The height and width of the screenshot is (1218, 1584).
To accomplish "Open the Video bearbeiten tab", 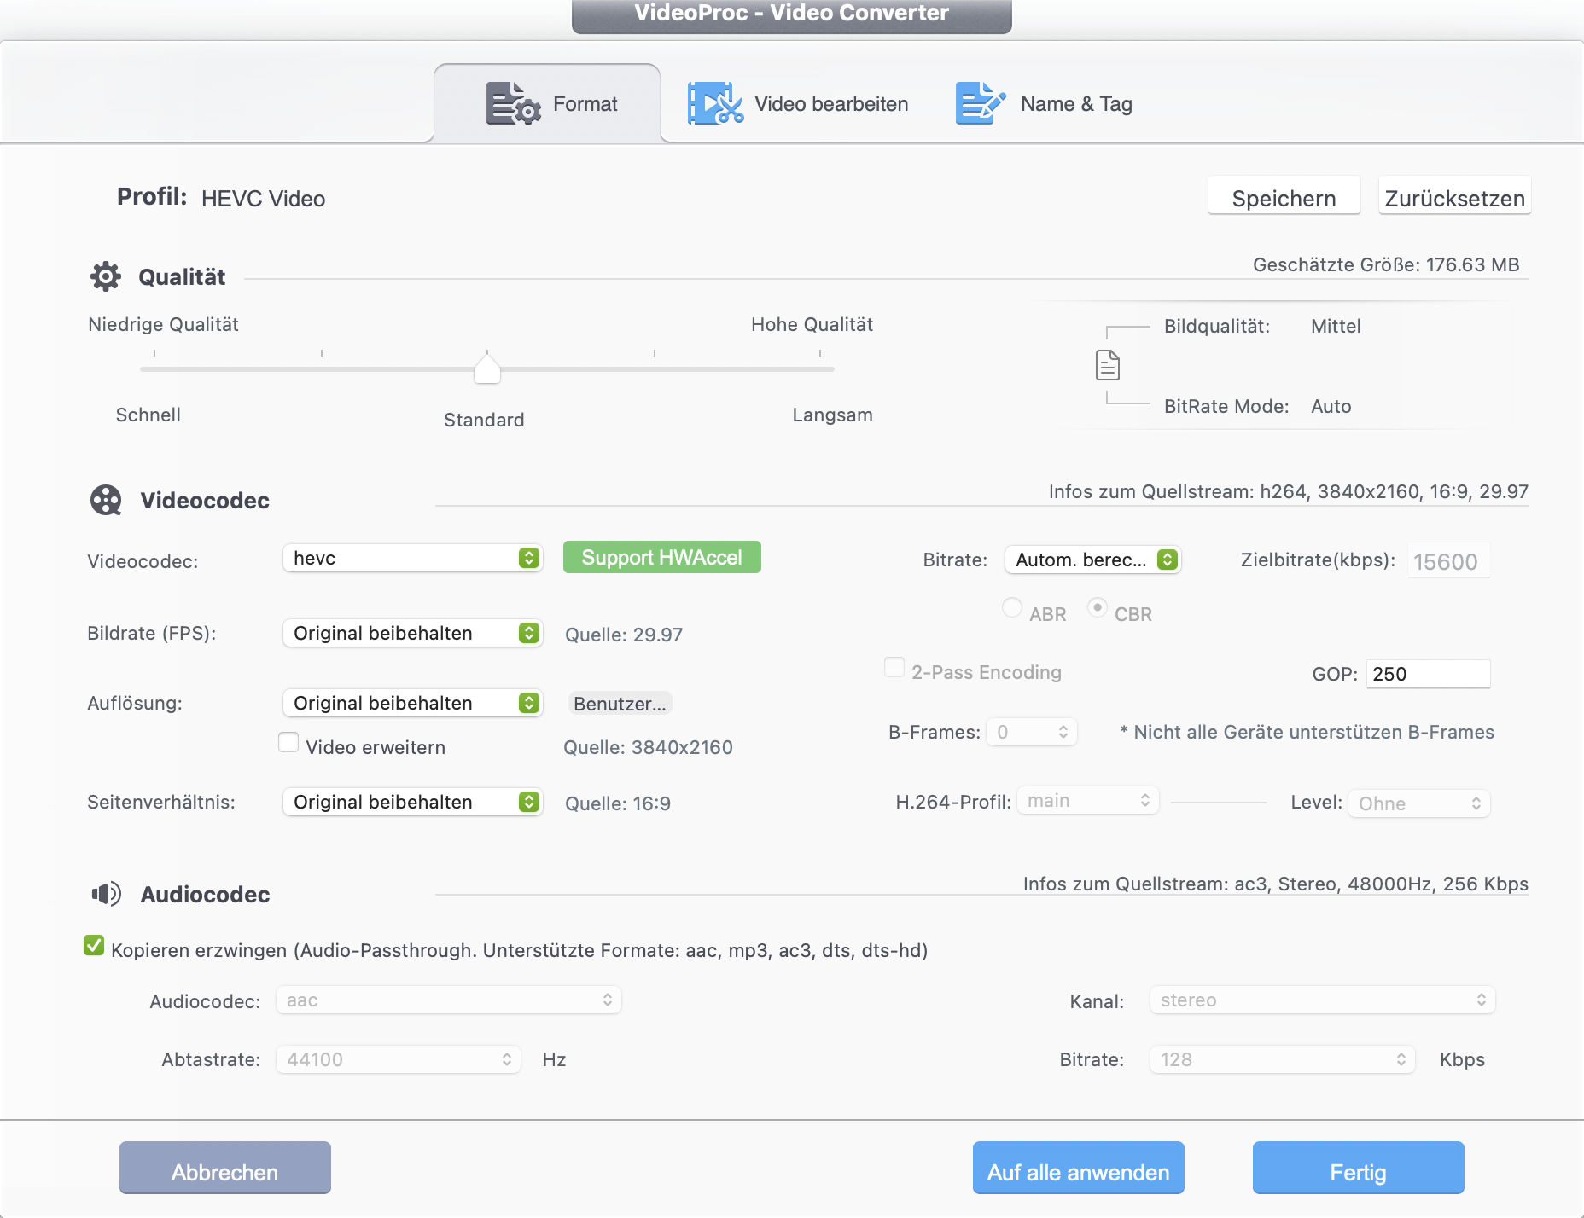I will (798, 103).
